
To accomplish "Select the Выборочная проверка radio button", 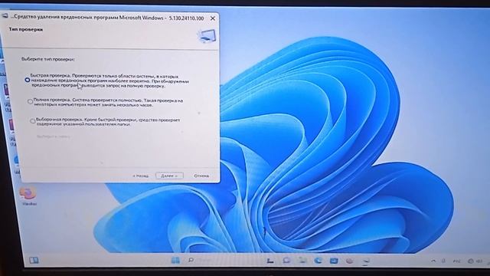I will (32, 121).
